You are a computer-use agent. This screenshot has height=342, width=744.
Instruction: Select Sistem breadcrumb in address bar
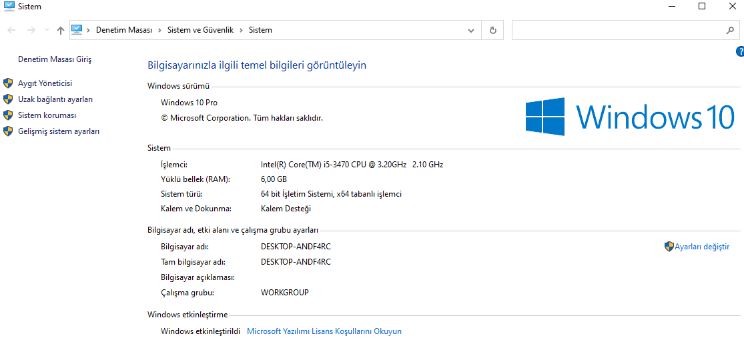[260, 30]
